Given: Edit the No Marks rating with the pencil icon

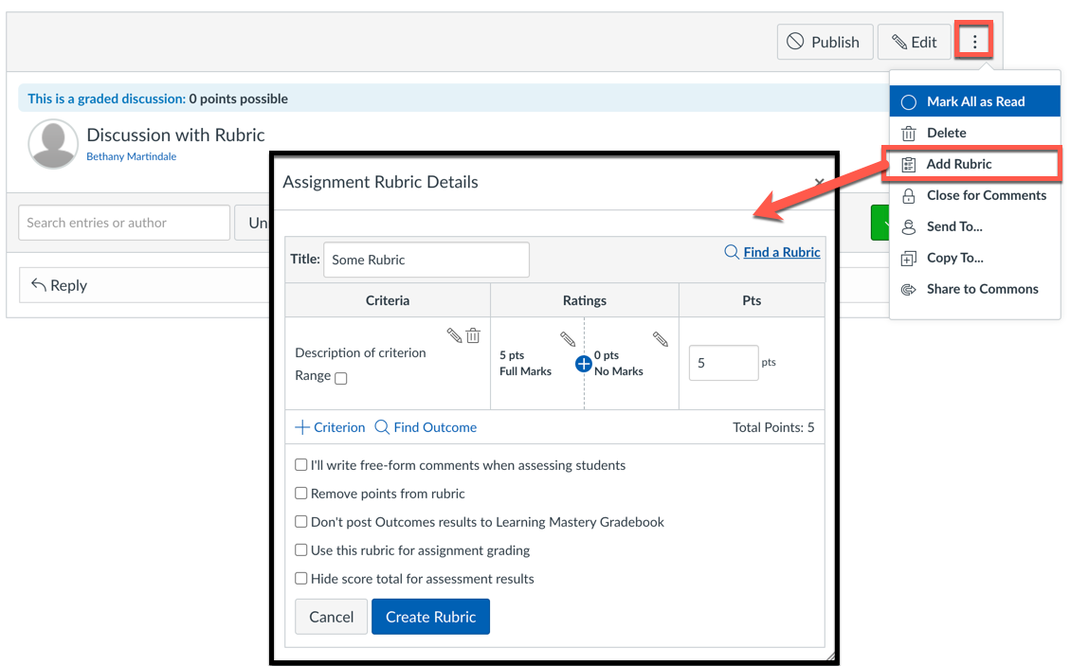Looking at the screenshot, I should tap(660, 338).
